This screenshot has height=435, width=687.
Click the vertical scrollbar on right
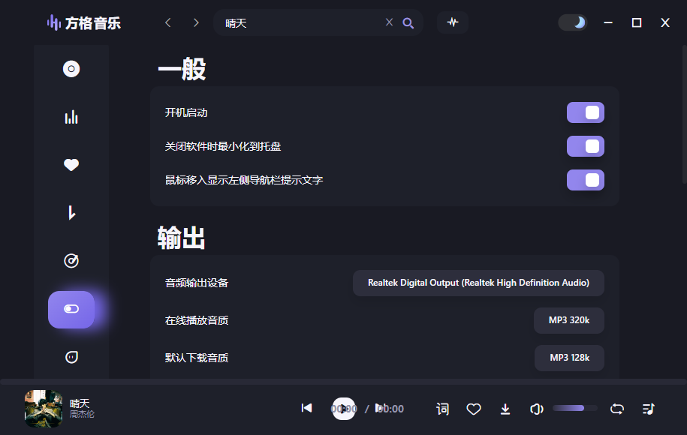[684, 115]
